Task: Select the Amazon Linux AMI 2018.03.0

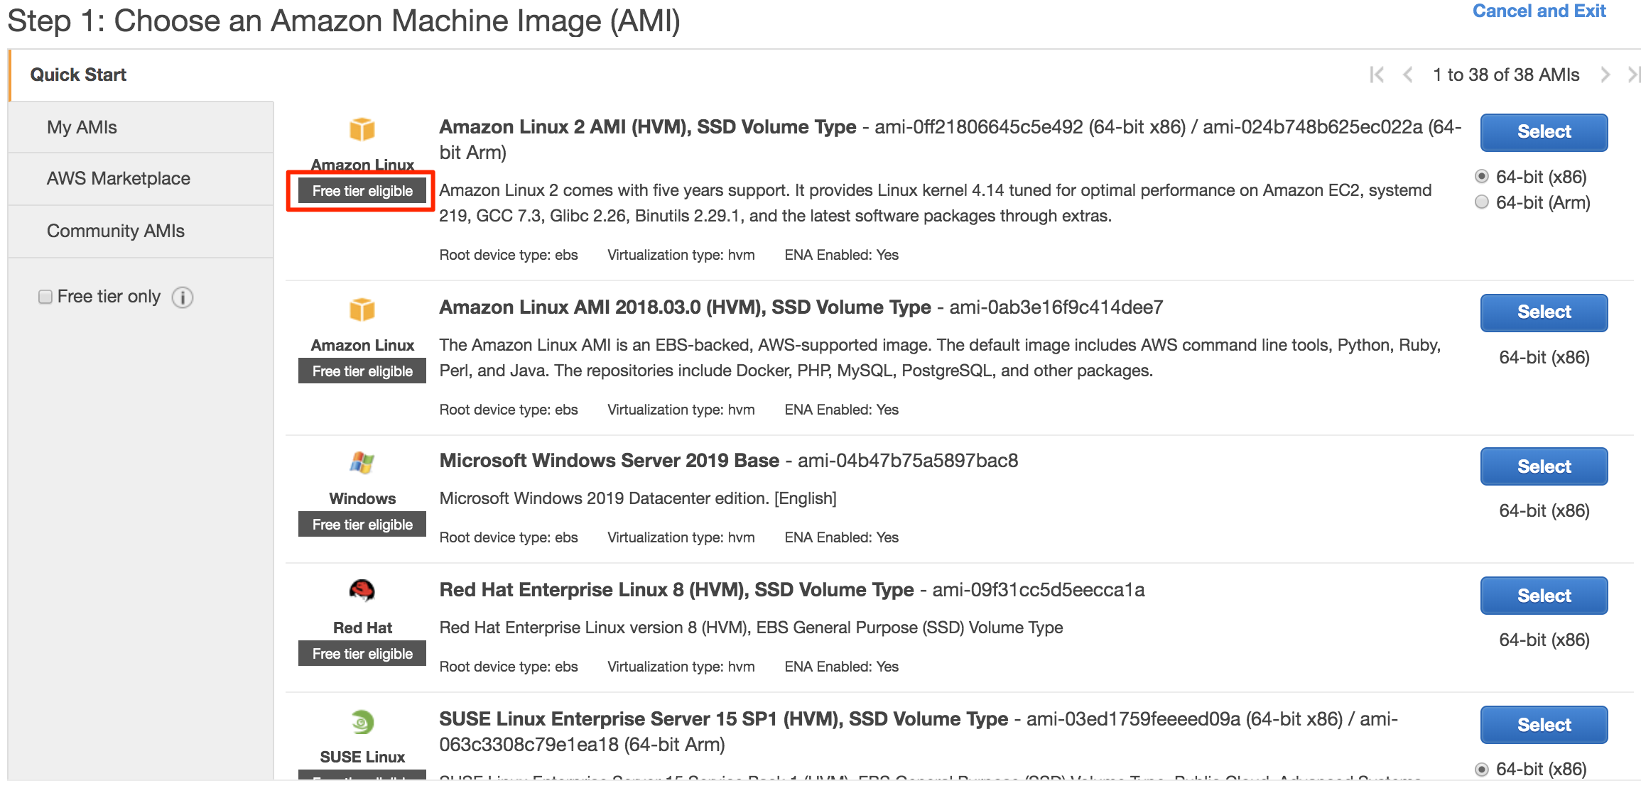Action: tap(1544, 312)
